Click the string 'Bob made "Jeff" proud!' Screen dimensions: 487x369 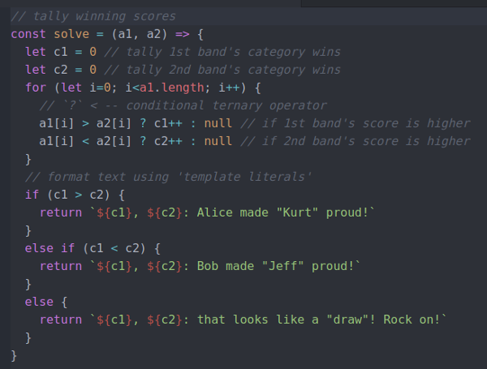276,266
